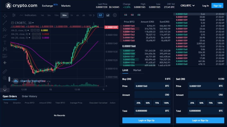Open the CRO/BTC trading pair dropdown

(188, 6)
